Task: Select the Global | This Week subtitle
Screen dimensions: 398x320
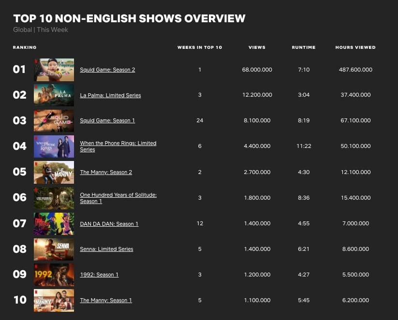Action: coord(41,29)
